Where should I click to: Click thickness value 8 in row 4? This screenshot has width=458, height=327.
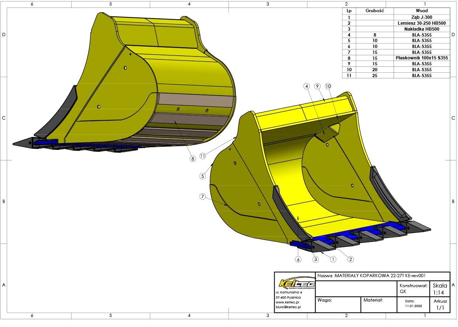pyautogui.click(x=375, y=35)
